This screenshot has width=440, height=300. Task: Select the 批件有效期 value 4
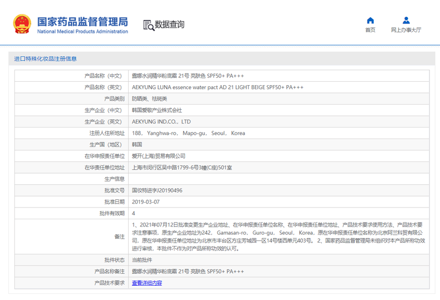point(133,213)
